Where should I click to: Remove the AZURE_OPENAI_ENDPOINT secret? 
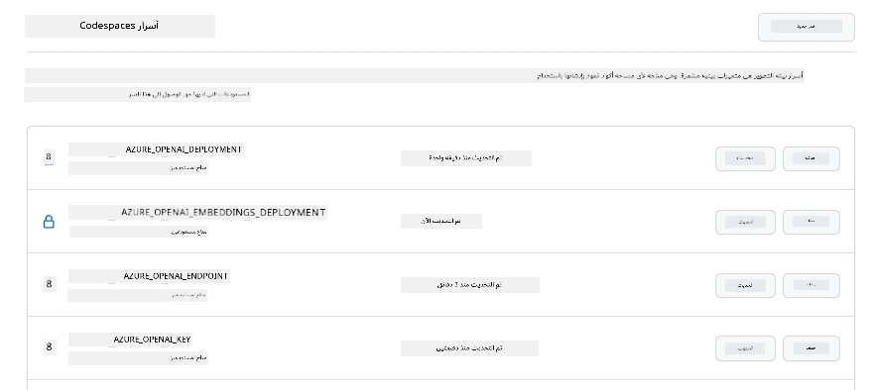pos(811,285)
